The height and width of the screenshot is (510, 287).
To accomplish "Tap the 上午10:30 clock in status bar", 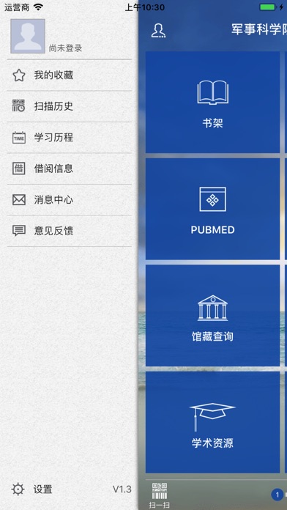I will (x=145, y=7).
